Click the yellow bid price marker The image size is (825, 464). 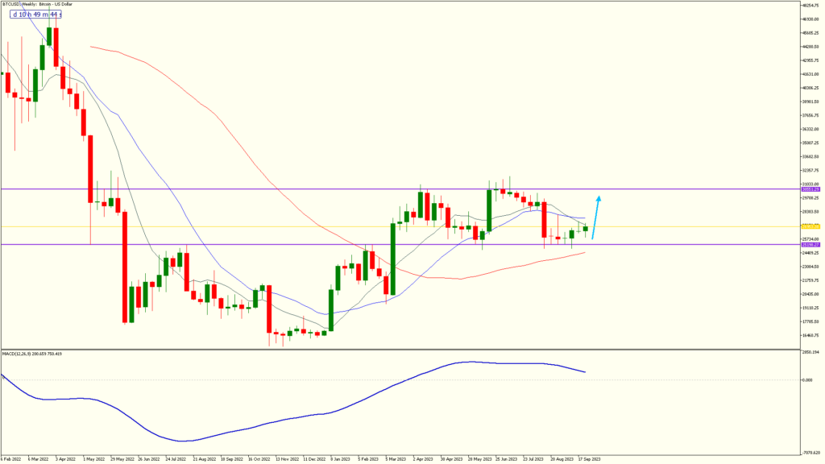point(811,226)
